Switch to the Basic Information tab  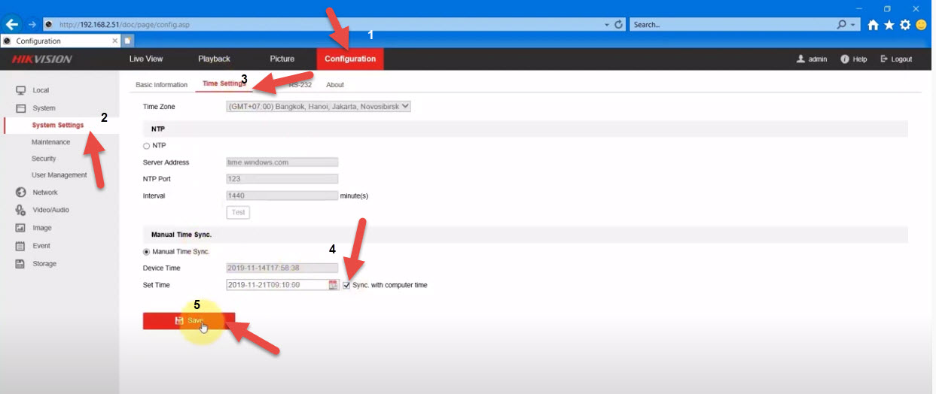[x=161, y=85]
